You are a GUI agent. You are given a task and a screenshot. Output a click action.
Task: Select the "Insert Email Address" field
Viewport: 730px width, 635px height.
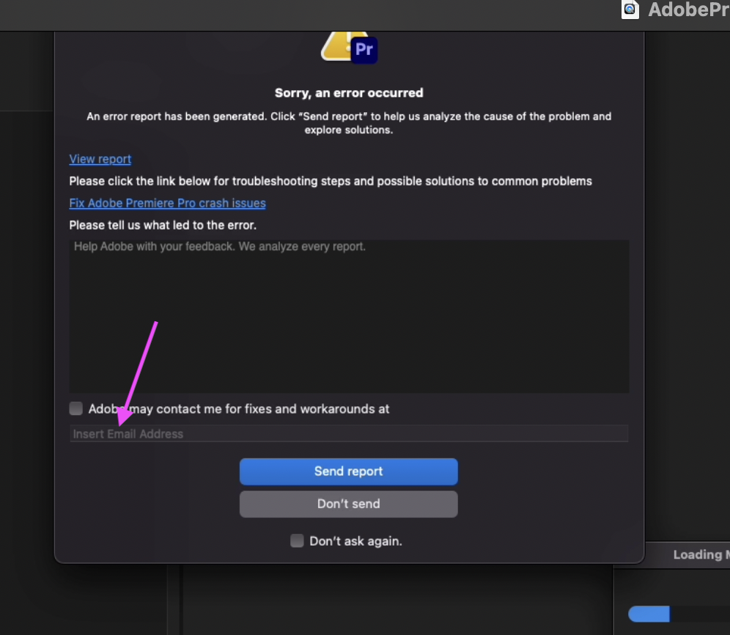[x=349, y=433]
